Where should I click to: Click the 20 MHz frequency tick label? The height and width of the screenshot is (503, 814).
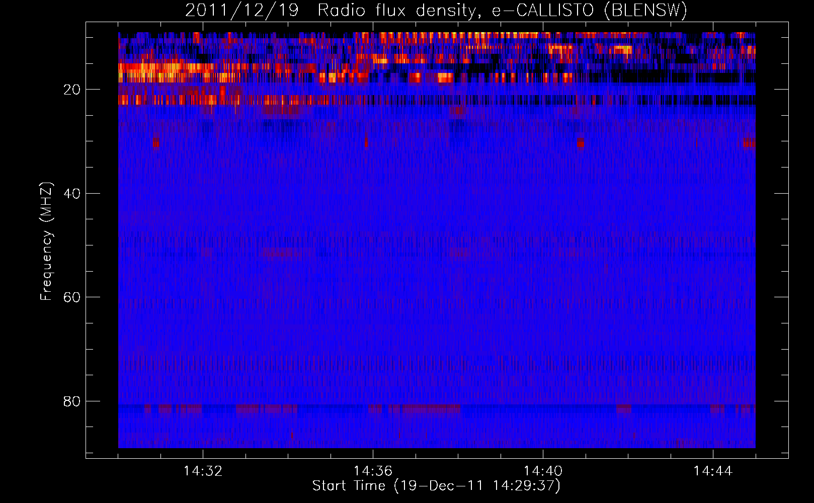72,90
